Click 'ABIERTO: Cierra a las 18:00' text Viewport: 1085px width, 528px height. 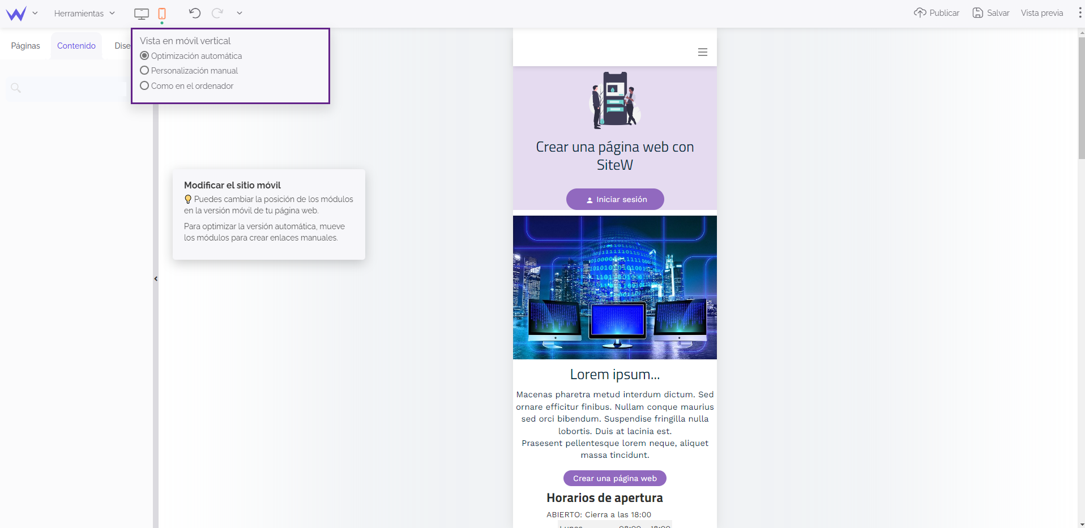coord(599,514)
